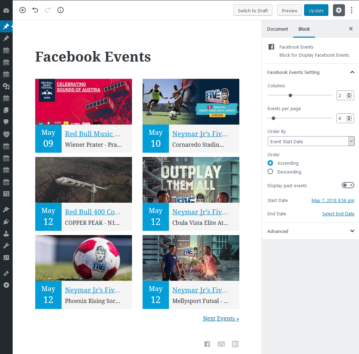
Task: Click the Redo arrow in the top toolbar
Action: [x=48, y=10]
